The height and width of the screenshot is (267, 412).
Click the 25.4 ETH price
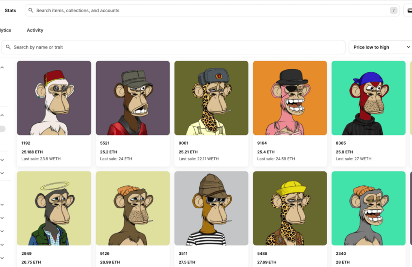[x=266, y=152]
